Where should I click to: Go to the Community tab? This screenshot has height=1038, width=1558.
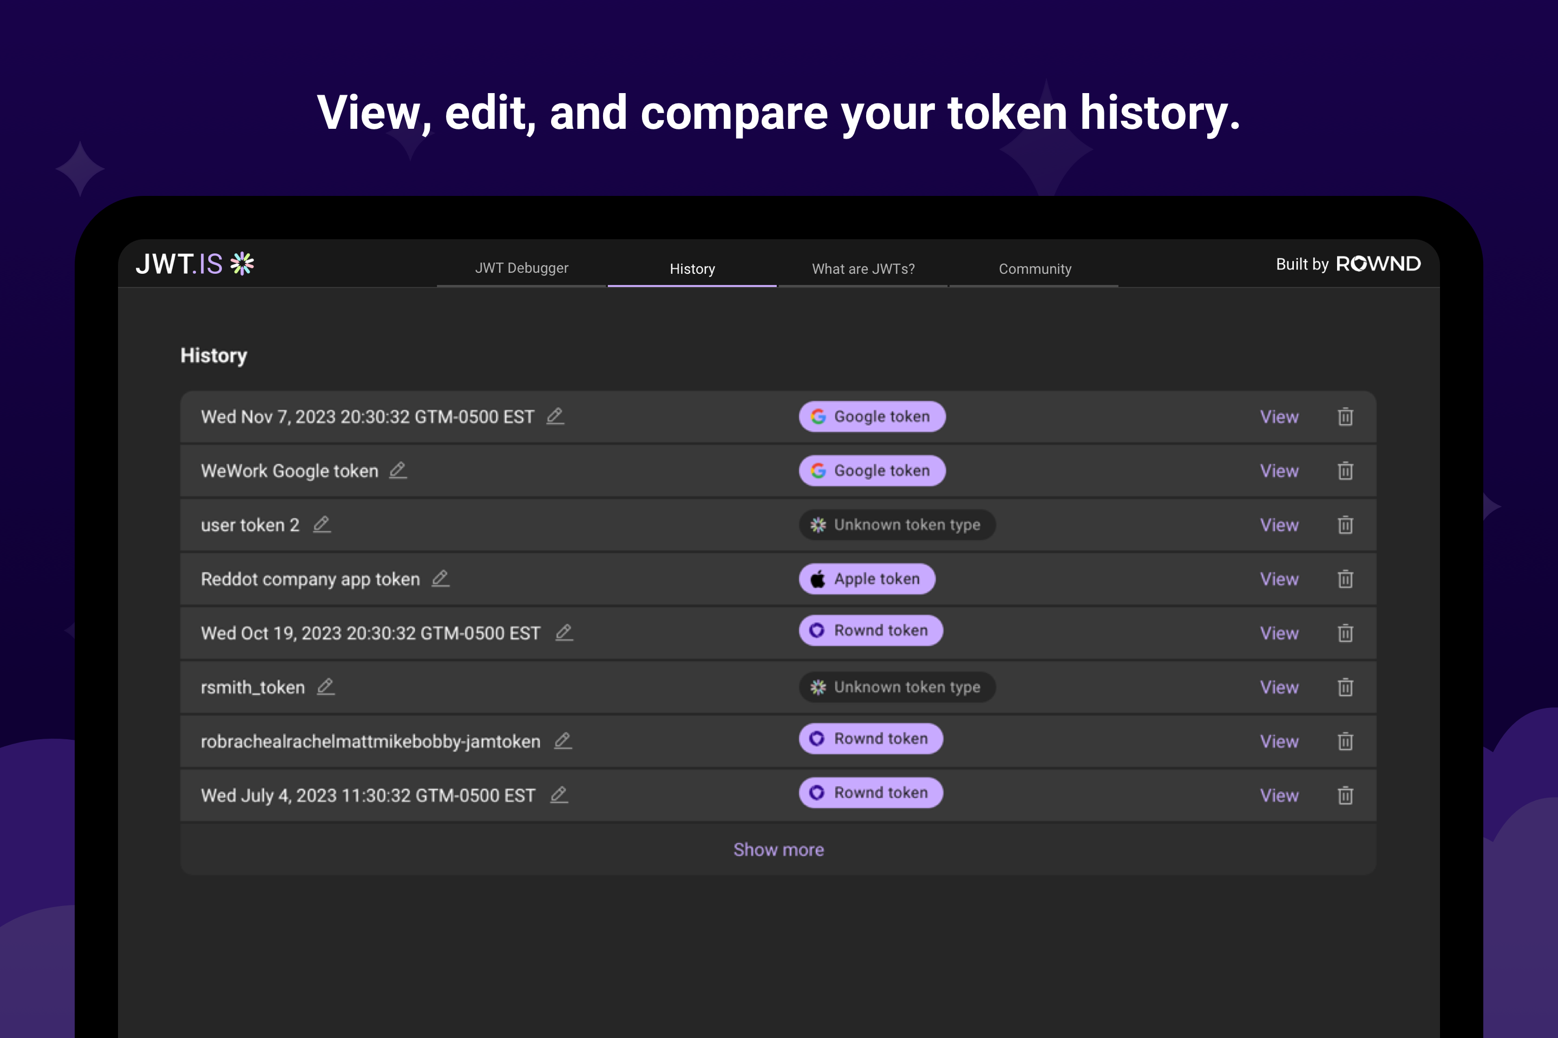pyautogui.click(x=1035, y=269)
